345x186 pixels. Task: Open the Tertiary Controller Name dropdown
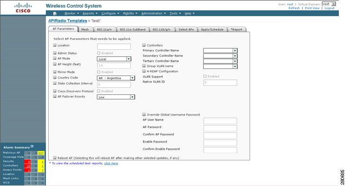(x=220, y=61)
